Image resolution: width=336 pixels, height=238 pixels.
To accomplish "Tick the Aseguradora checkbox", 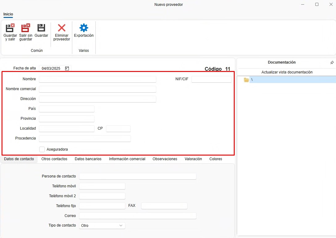I will (x=42, y=149).
